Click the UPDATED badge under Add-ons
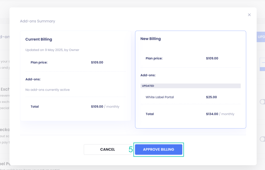The width and height of the screenshot is (265, 170). [148, 86]
